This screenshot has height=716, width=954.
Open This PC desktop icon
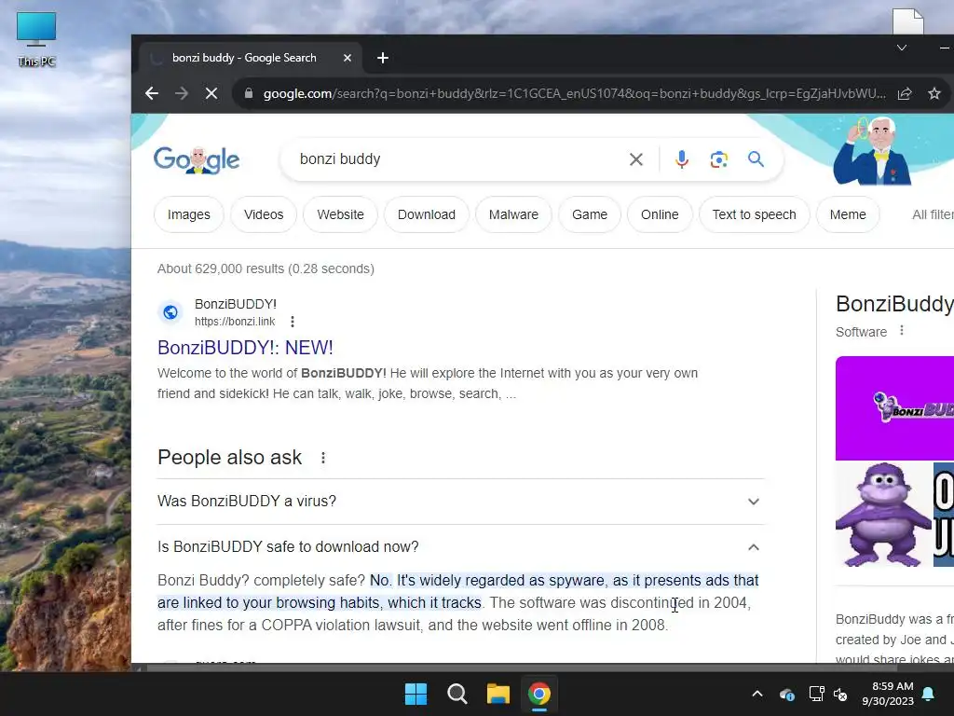pyautogui.click(x=36, y=39)
